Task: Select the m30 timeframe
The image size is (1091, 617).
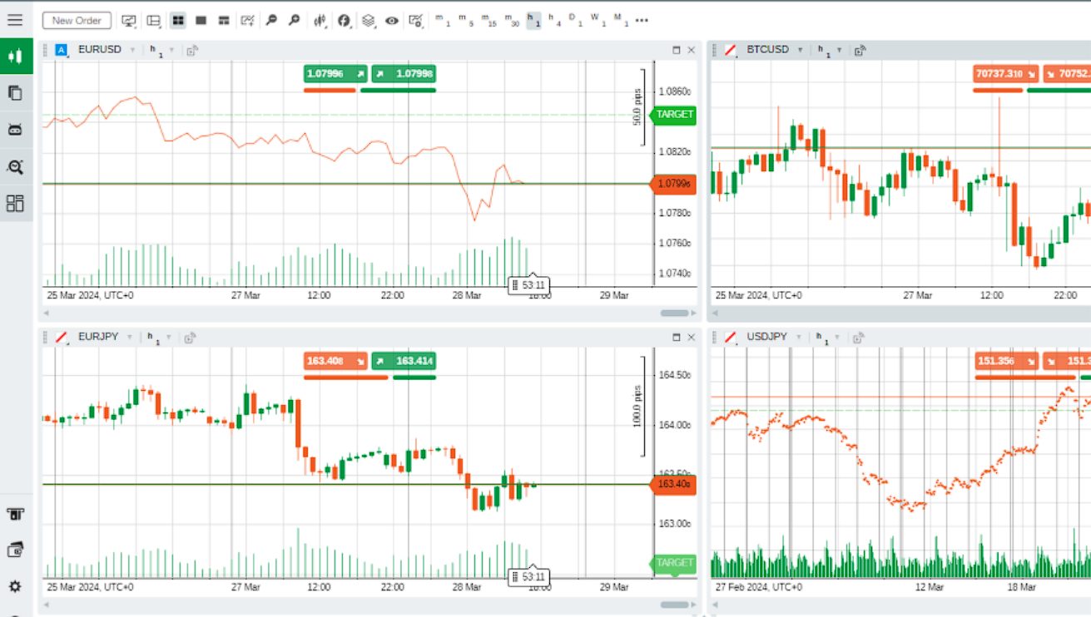Action: click(x=512, y=20)
